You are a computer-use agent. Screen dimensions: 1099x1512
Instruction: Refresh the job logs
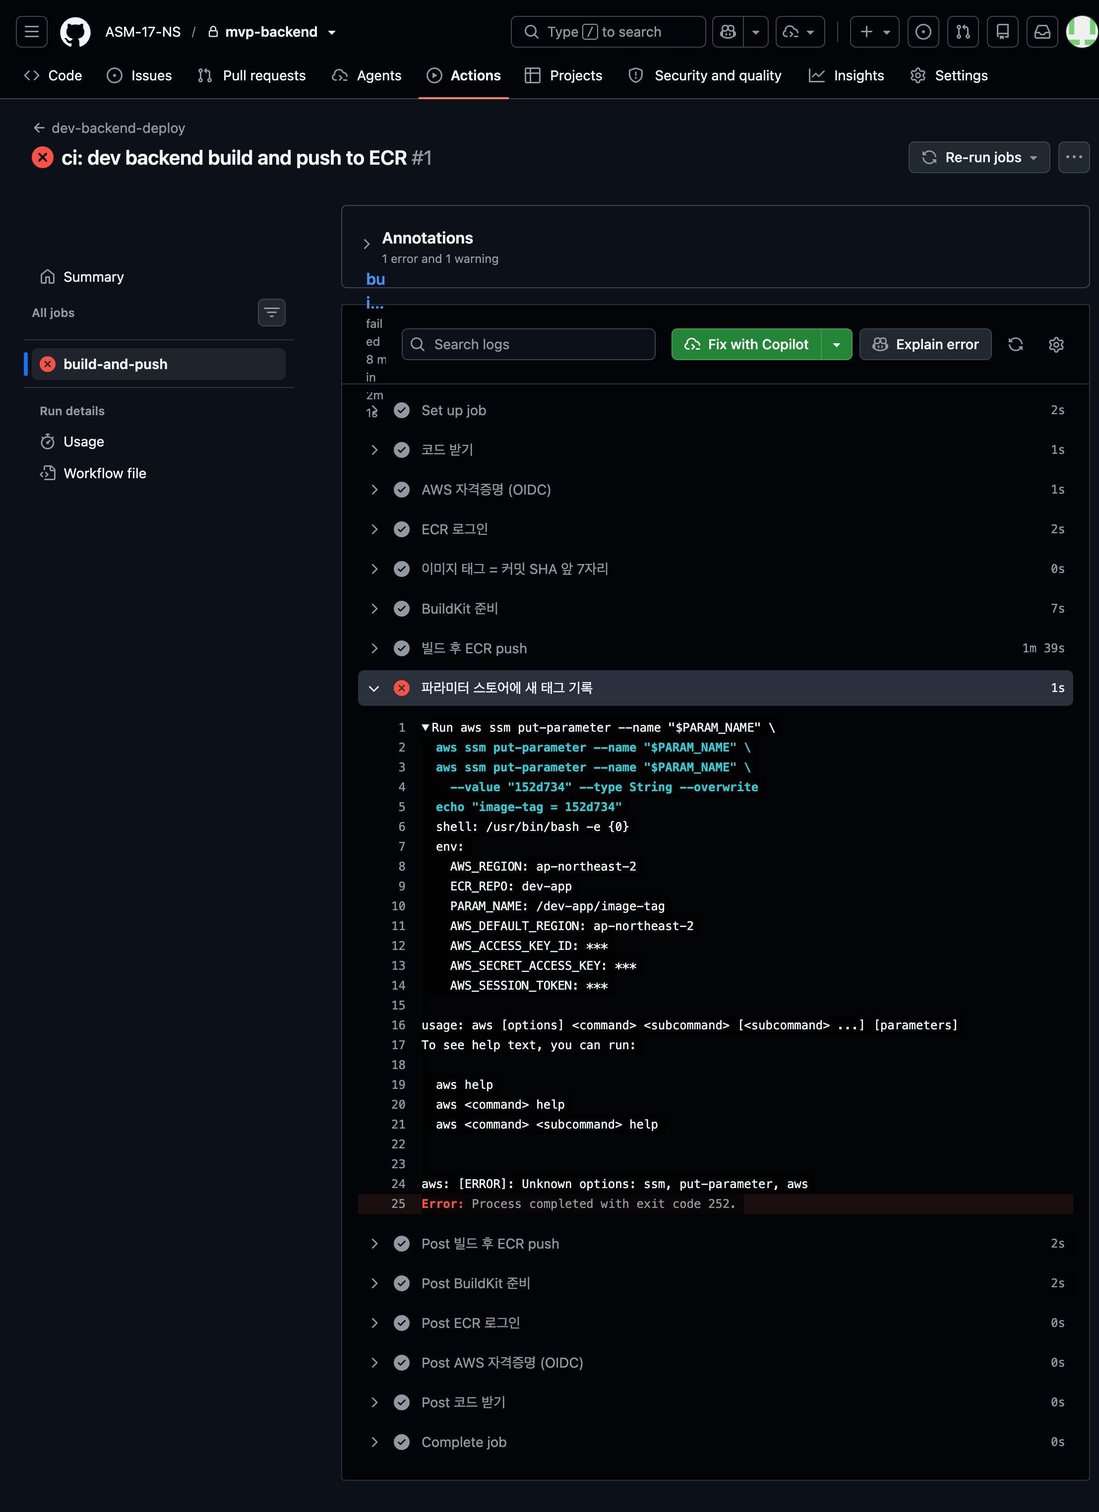[x=1016, y=344]
